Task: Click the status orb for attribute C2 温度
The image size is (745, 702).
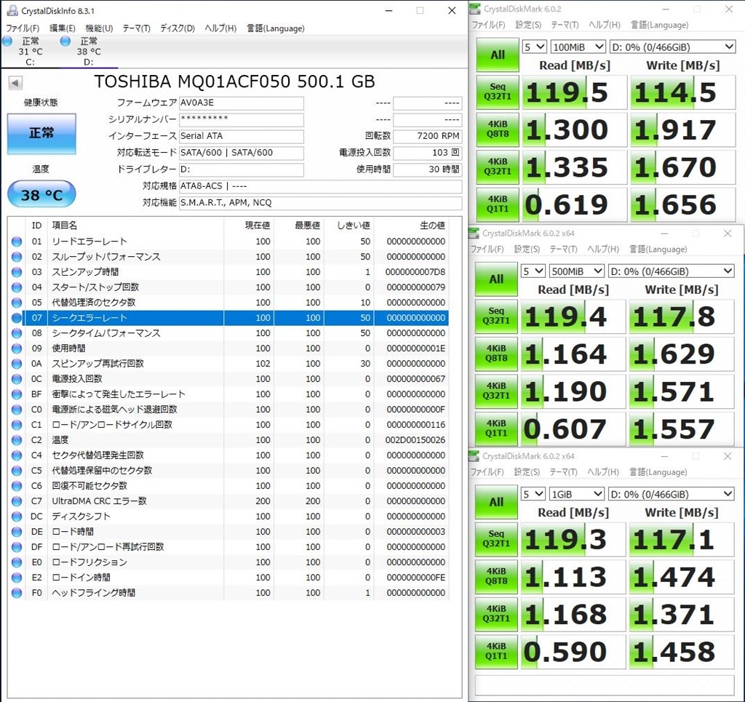Action: (x=17, y=440)
